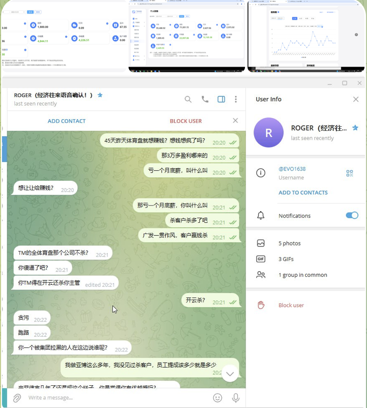Start a voice call with ROGER
Image resolution: width=367 pixels, height=408 pixels.
(205, 99)
